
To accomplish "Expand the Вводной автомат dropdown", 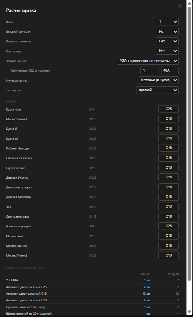I will pos(167,32).
